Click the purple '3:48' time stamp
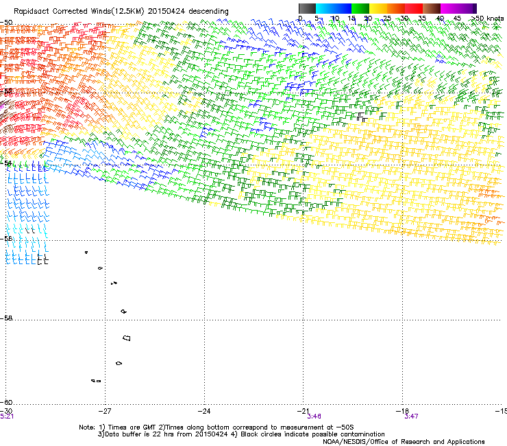Viewport: 507px width, 446px height. click(314, 416)
